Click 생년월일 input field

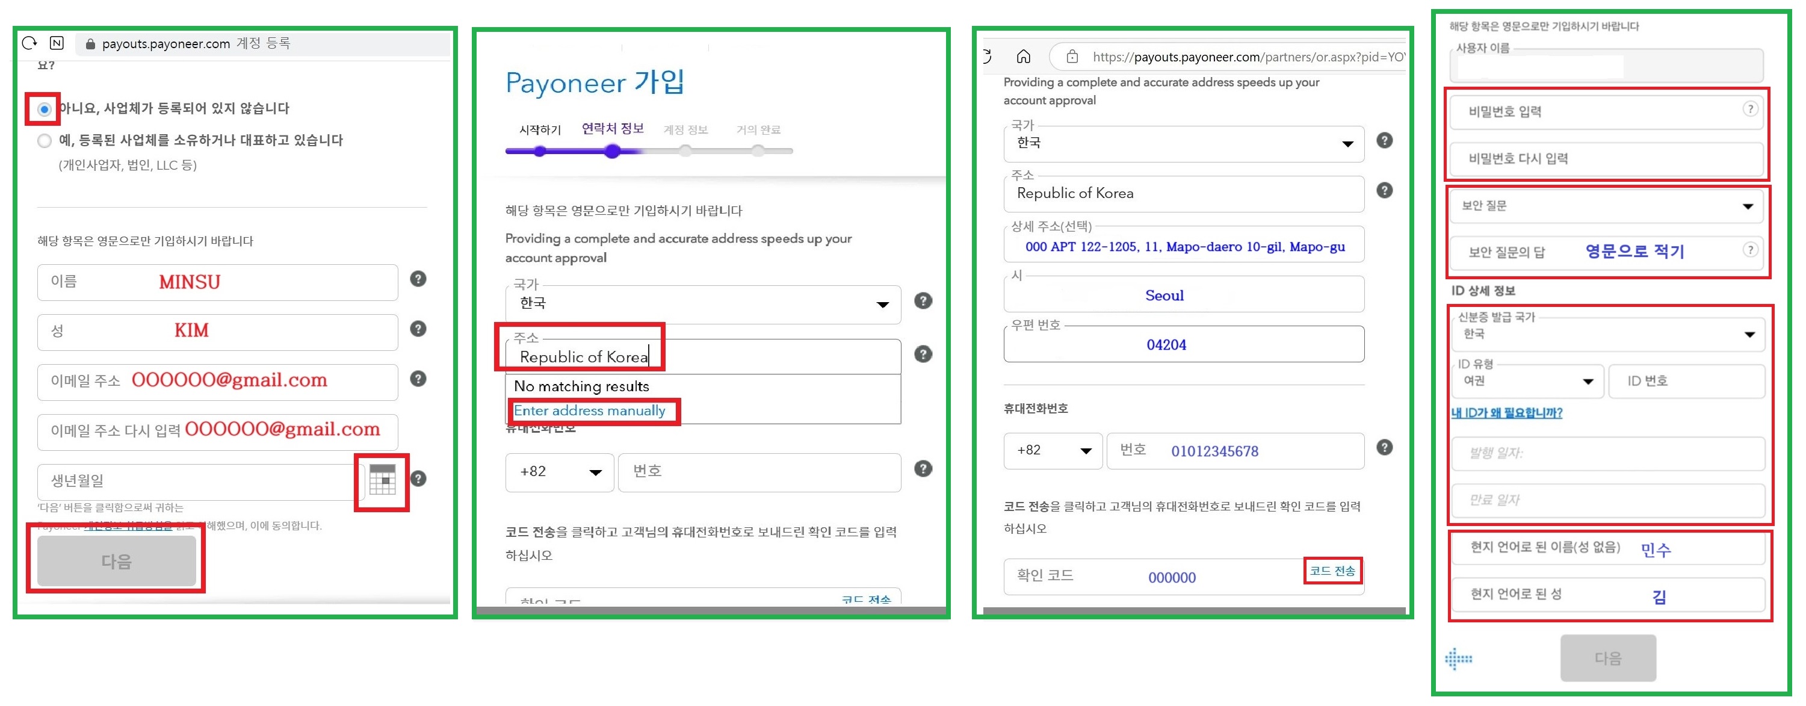pyautogui.click(x=200, y=482)
